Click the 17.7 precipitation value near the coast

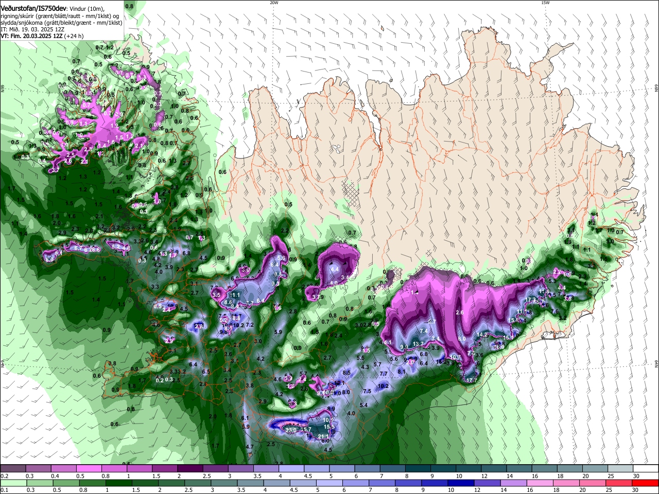[x=472, y=380]
